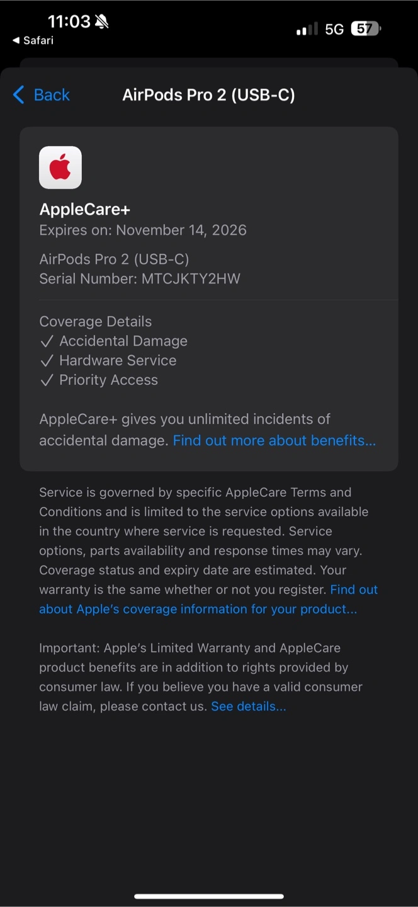Tap the Coverage Details heading
This screenshot has height=907, width=418.
(x=96, y=322)
